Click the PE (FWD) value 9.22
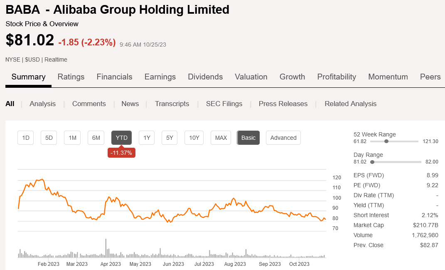The image size is (445, 270). [x=432, y=185]
